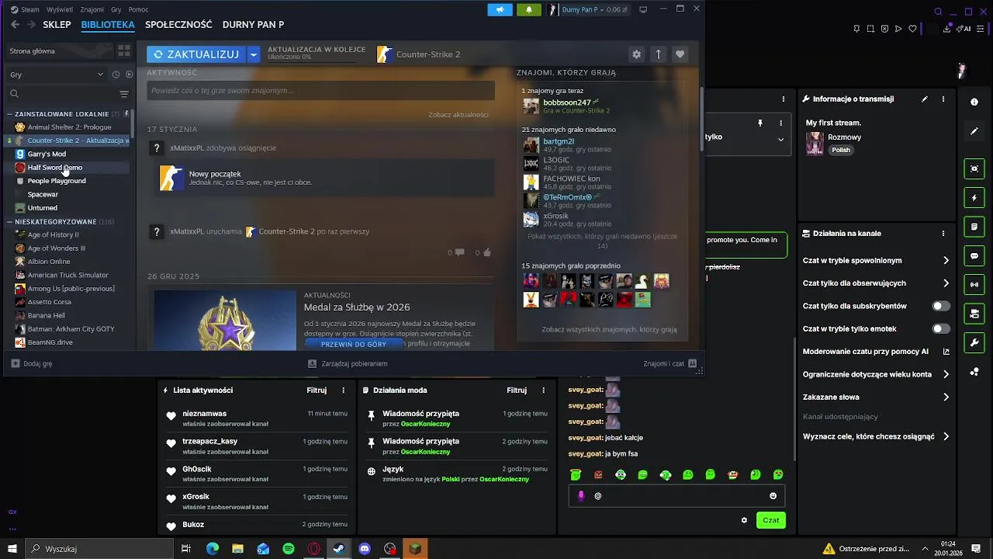
Task: Open Lista aktywności three-dot menu
Action: coord(344,391)
